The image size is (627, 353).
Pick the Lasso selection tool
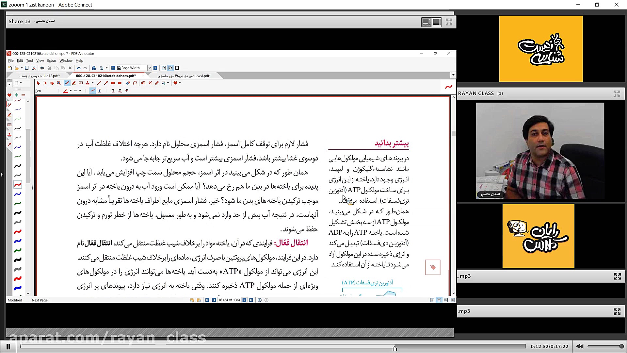click(x=135, y=83)
